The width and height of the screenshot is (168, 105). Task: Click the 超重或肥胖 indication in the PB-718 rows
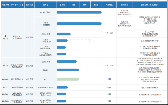[x=46, y=62]
